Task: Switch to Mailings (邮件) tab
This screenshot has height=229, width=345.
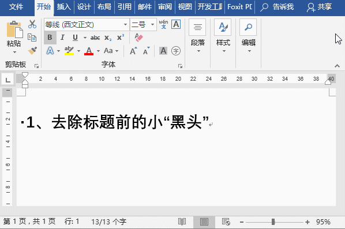Action: click(x=145, y=7)
